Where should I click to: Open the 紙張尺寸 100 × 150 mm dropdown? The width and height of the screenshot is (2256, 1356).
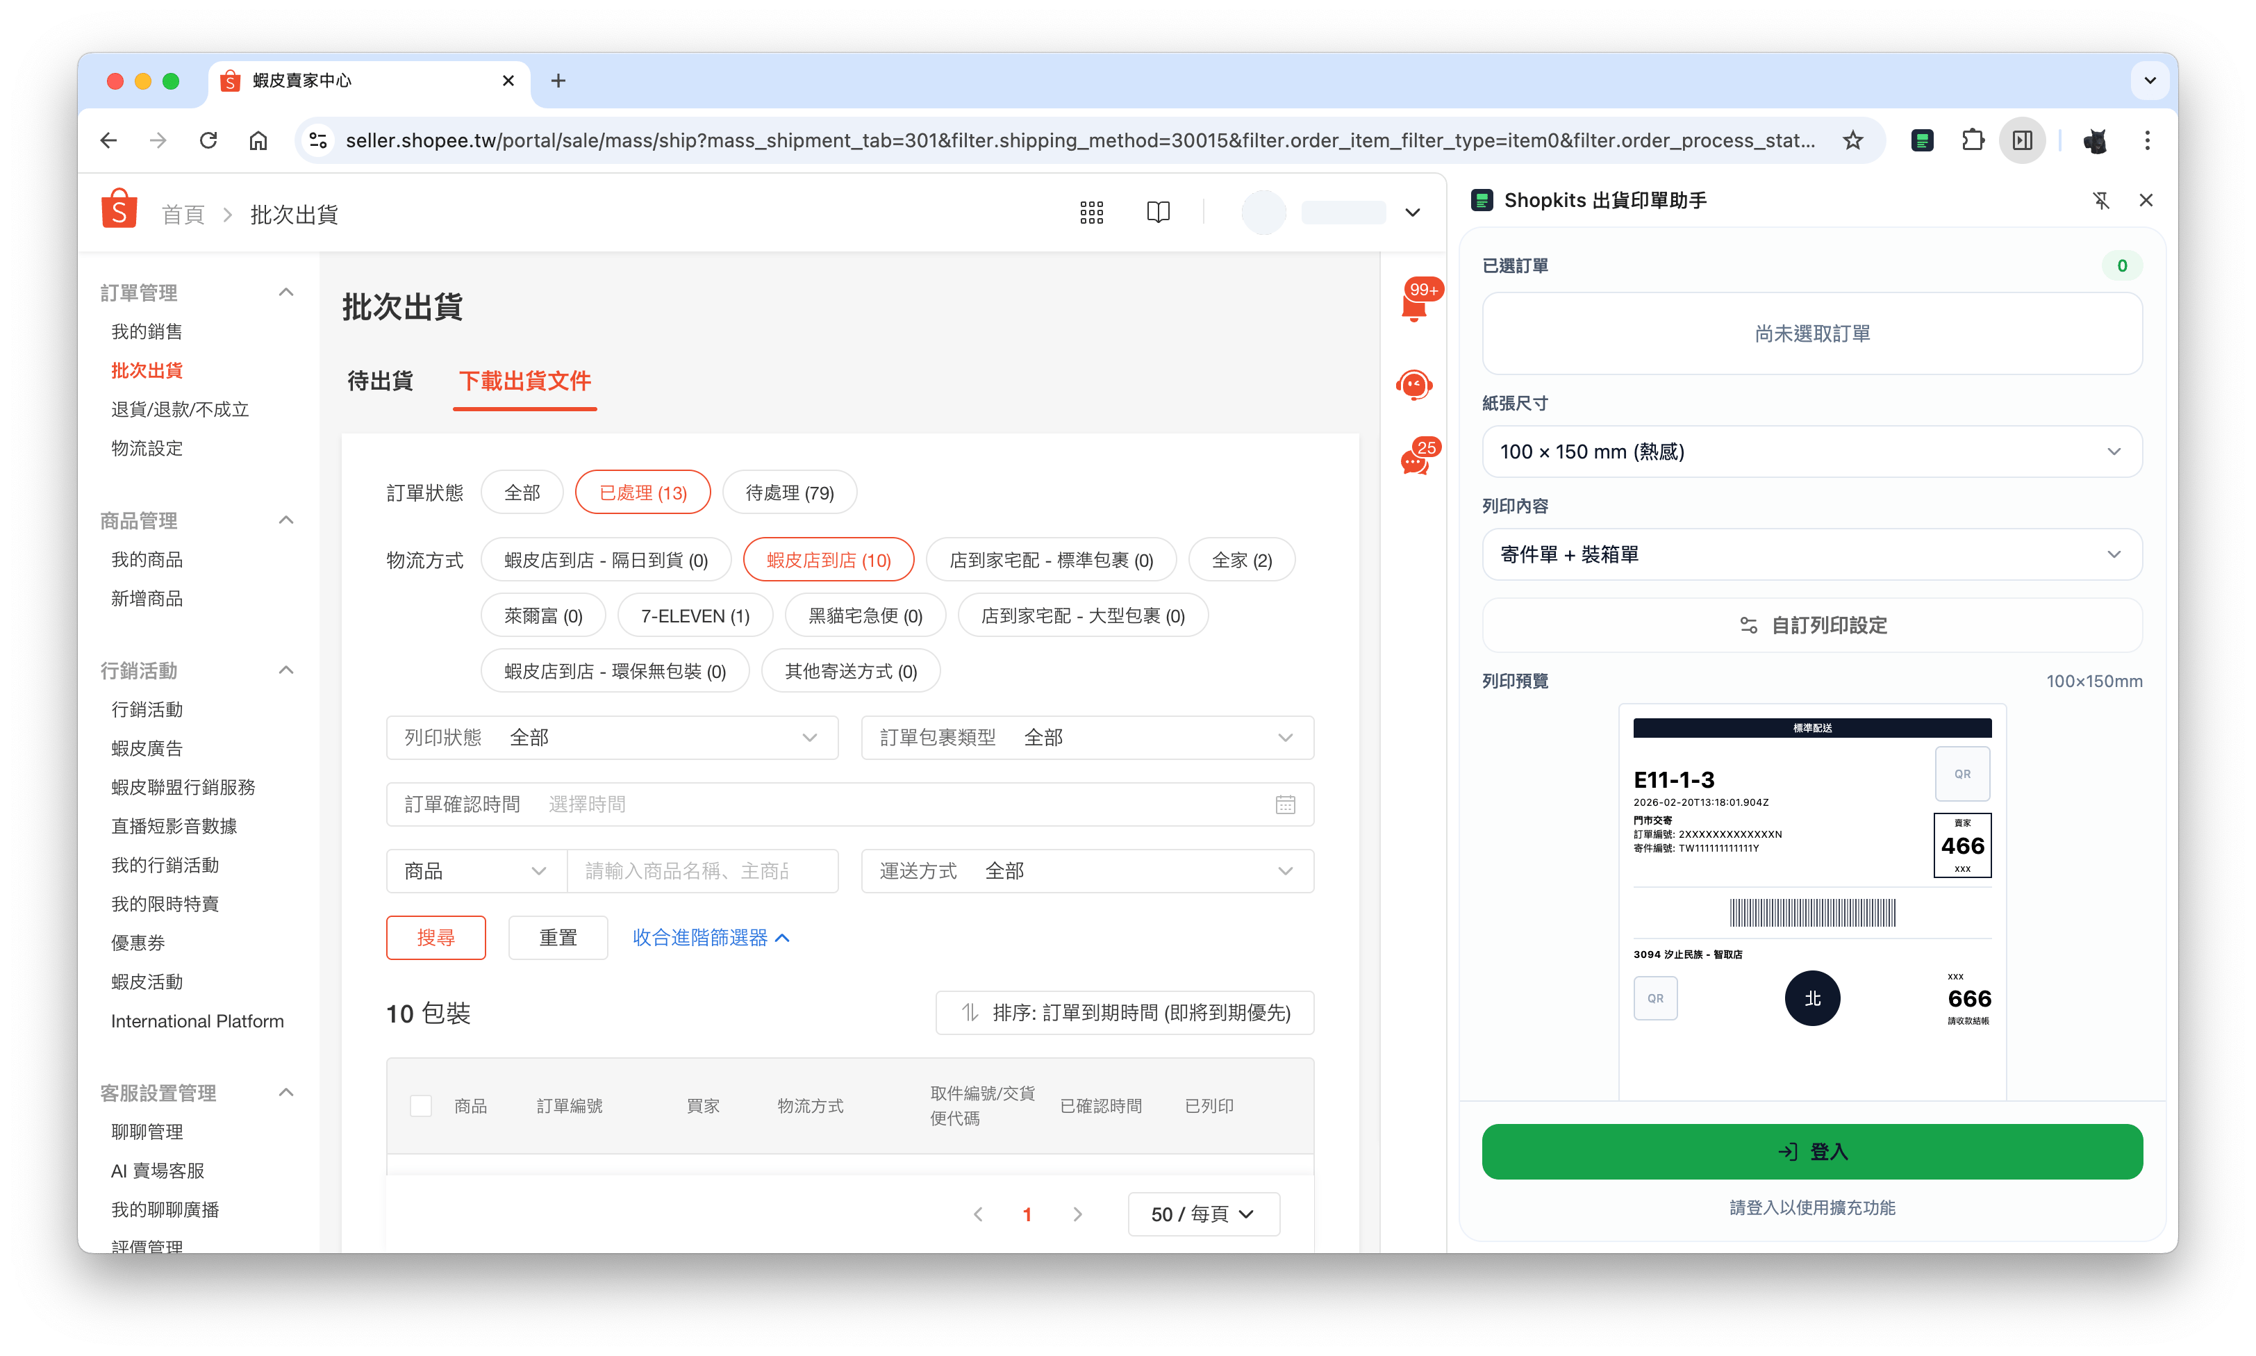[1812, 452]
